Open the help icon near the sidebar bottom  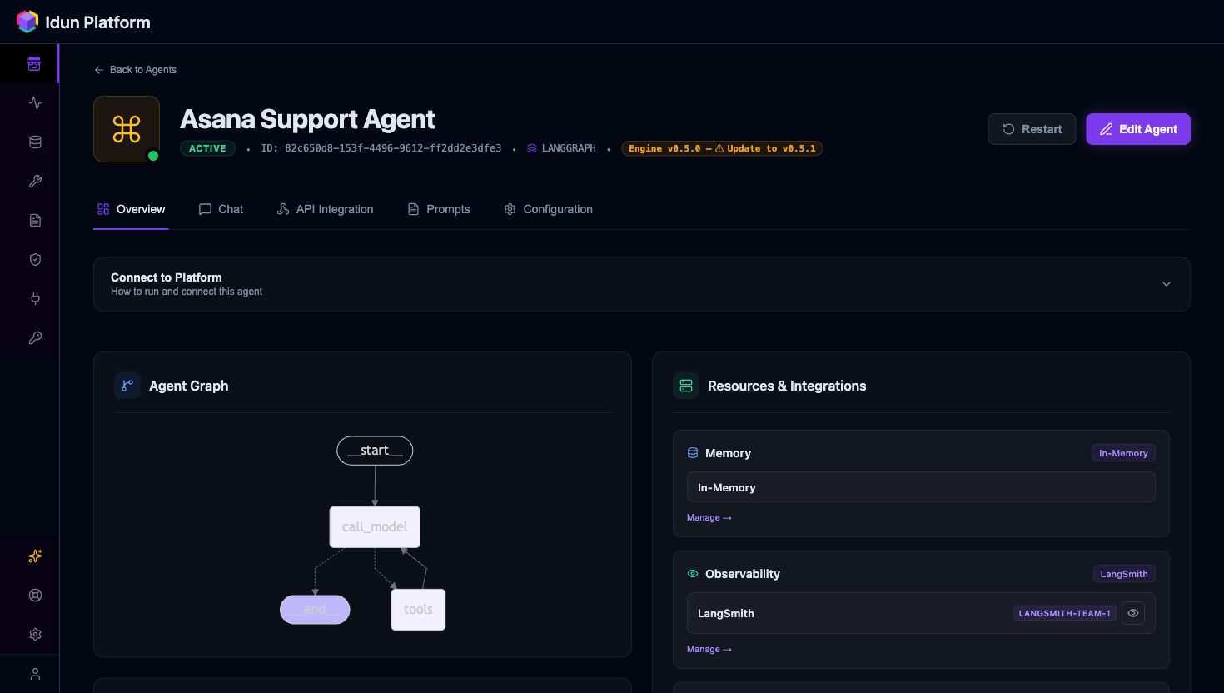(x=34, y=595)
